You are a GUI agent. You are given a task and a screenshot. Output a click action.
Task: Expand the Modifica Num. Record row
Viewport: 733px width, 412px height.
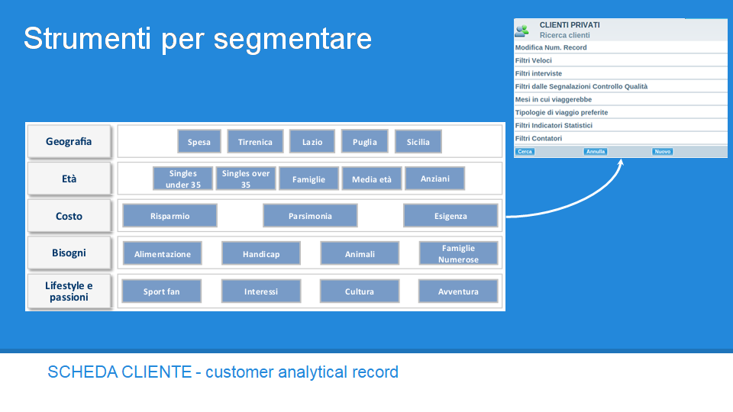click(620, 47)
